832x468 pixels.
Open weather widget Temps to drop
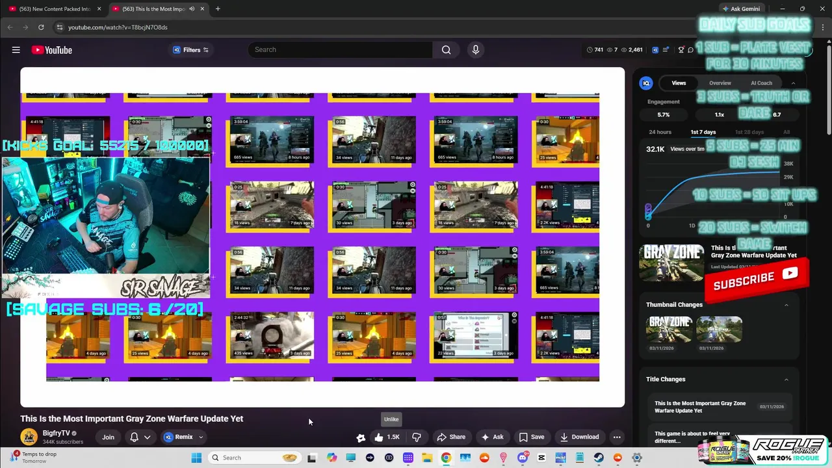point(34,458)
